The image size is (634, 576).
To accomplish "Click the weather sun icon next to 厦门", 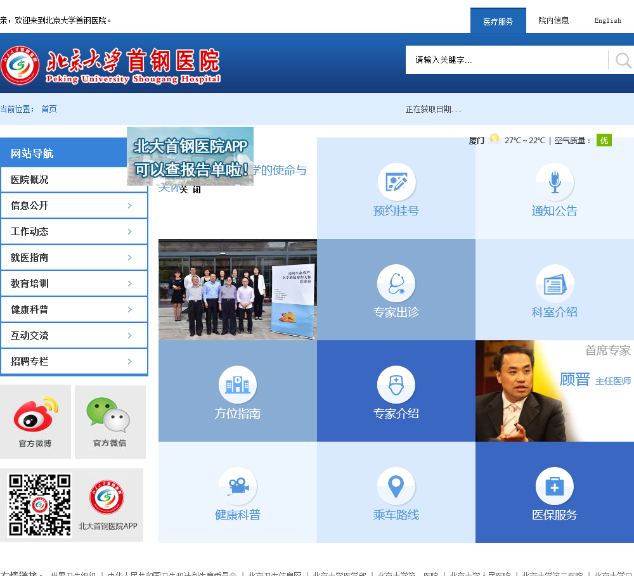I will click(494, 139).
